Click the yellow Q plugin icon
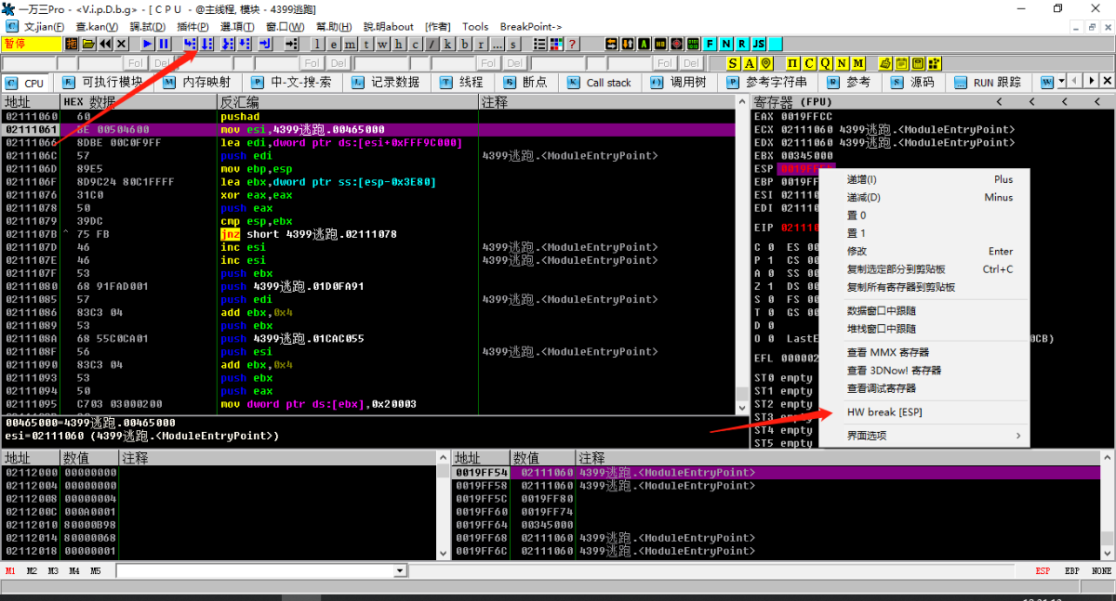Image resolution: width=1116 pixels, height=601 pixels. point(825,63)
